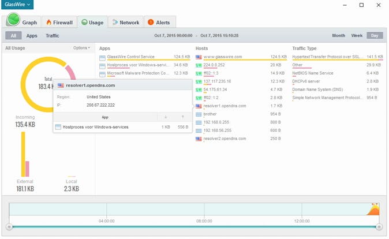This screenshot has width=389, height=239.
Task: Select the www.glasswire.com host
Action: [241, 57]
